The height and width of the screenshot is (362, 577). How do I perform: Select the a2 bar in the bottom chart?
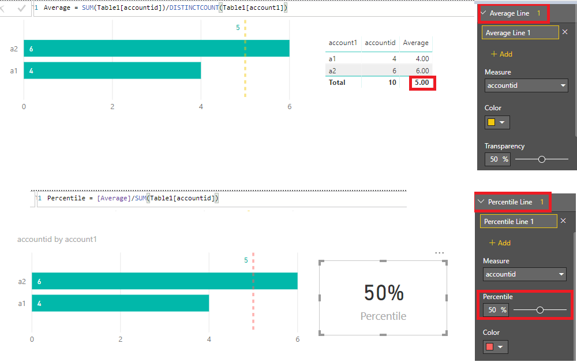(x=164, y=281)
